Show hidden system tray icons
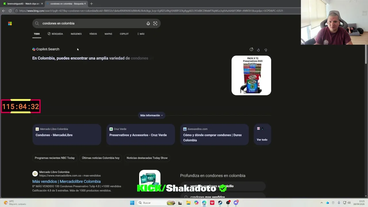 (x=321, y=203)
